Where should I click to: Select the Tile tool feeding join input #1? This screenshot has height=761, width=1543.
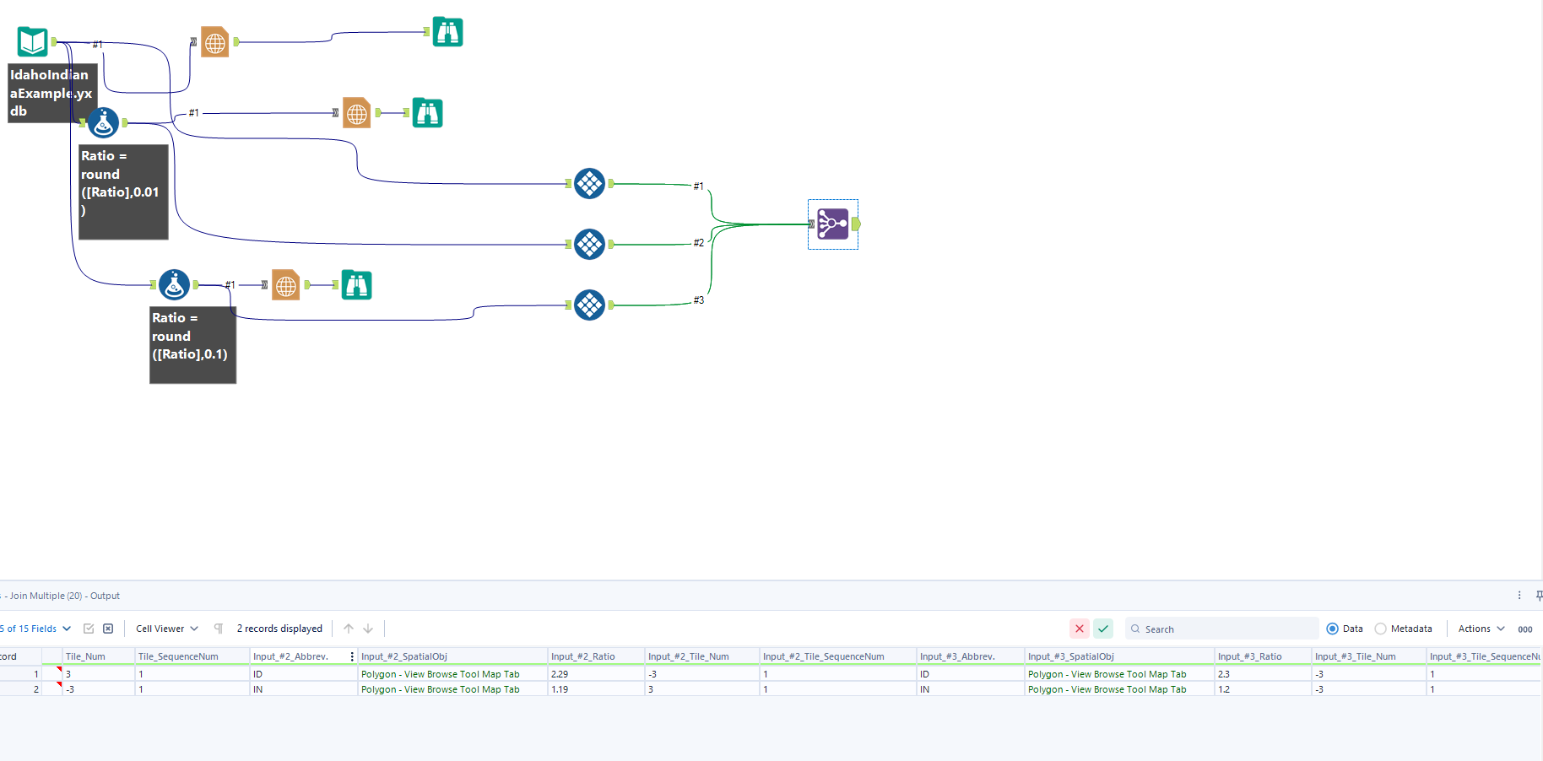coord(589,183)
